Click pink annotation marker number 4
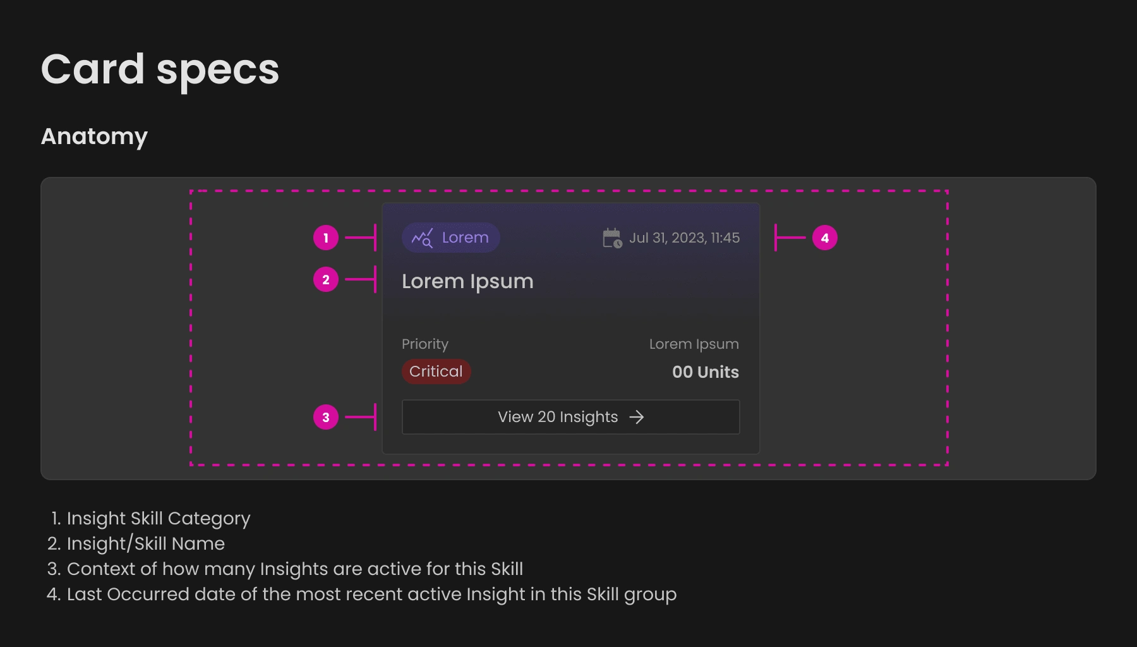The height and width of the screenshot is (647, 1137). (824, 238)
